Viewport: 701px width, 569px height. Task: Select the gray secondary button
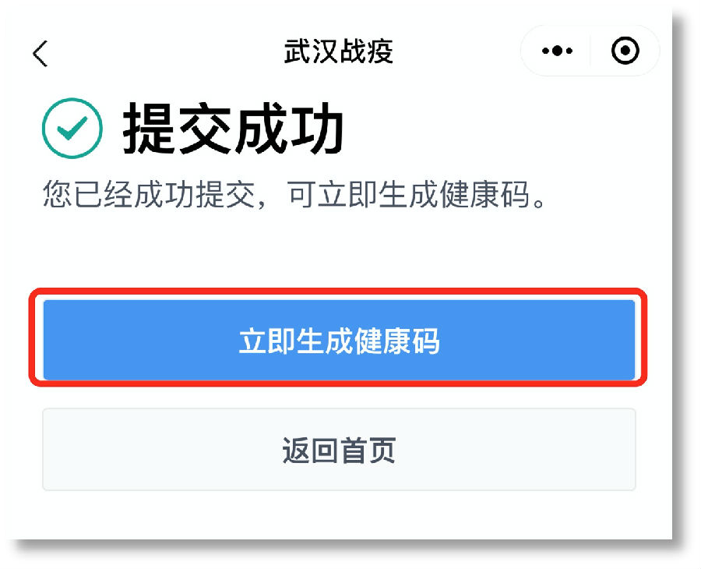pyautogui.click(x=339, y=450)
